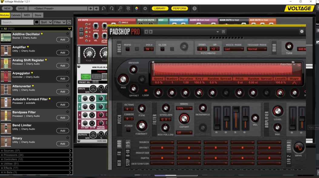Viewport: 319px width, 178px height.
Task: Click the first mod matrix Offset slider
Action: (162, 147)
